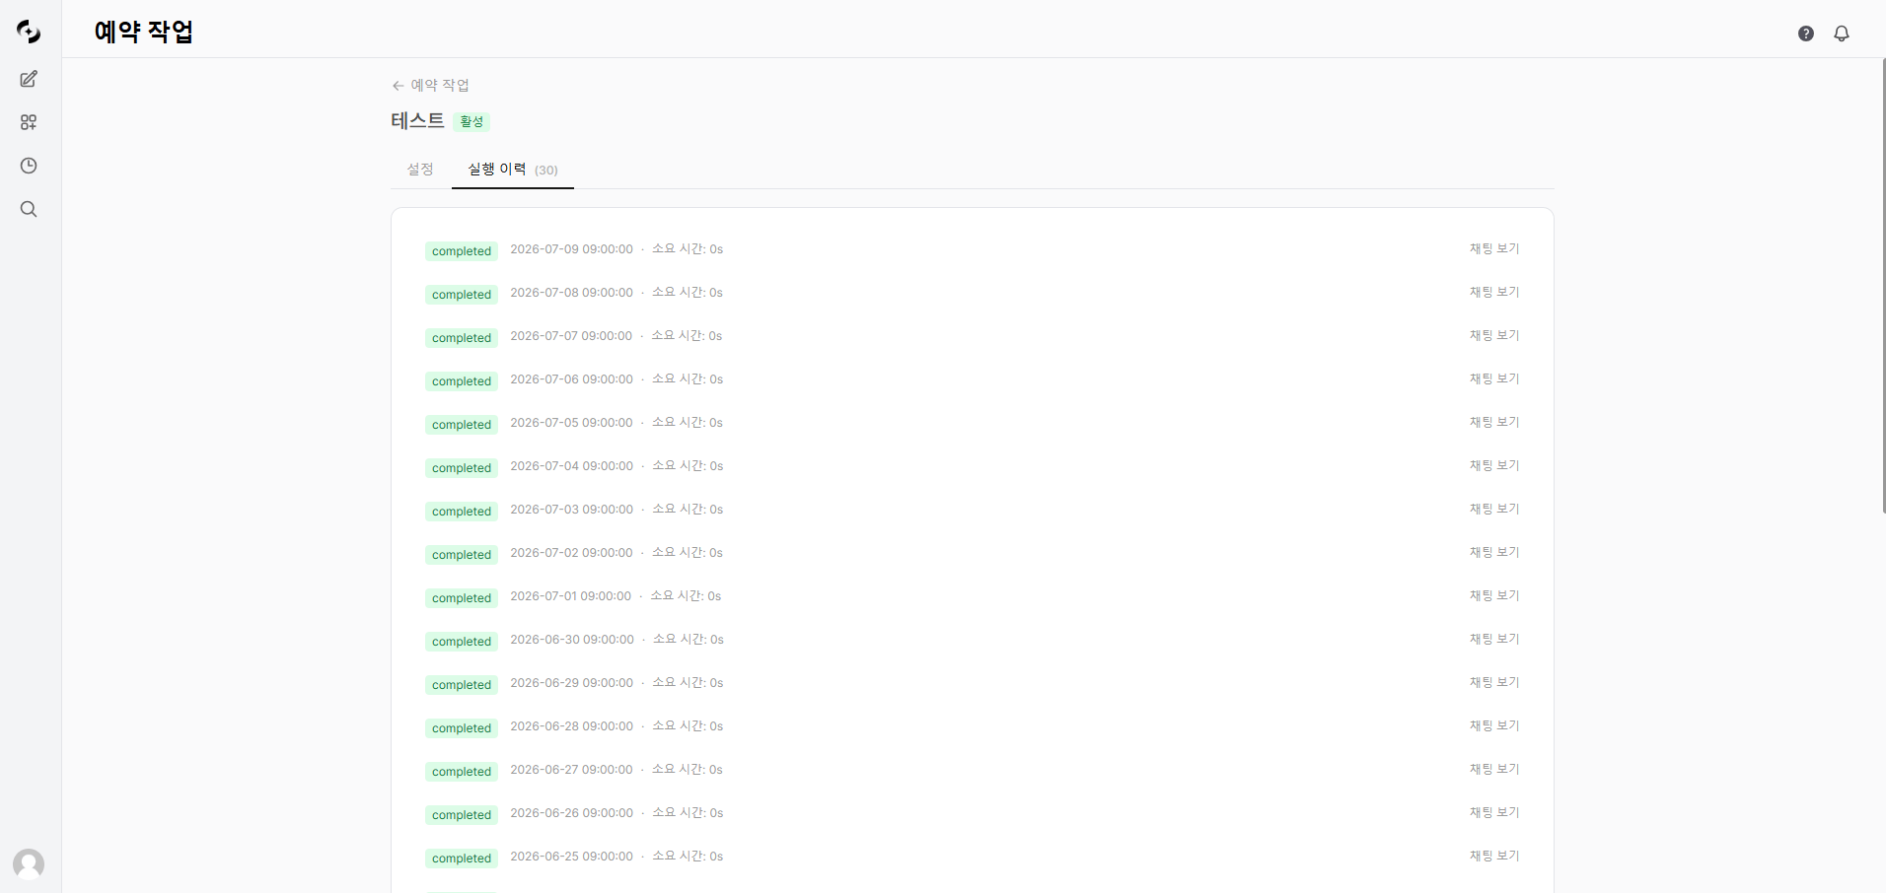Click the search icon in sidebar
Viewport: 1886px width, 893px height.
coord(29,209)
